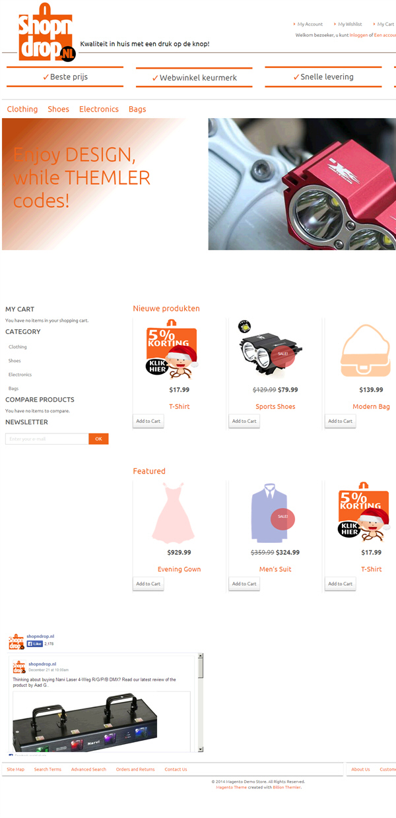Submit newsletter with OK button
The height and width of the screenshot is (818, 396).
[x=98, y=439]
